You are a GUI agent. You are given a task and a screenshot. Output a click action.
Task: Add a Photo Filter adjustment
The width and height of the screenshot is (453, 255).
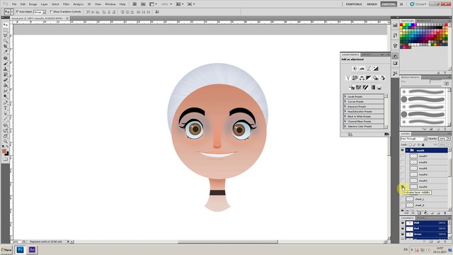tap(376, 78)
